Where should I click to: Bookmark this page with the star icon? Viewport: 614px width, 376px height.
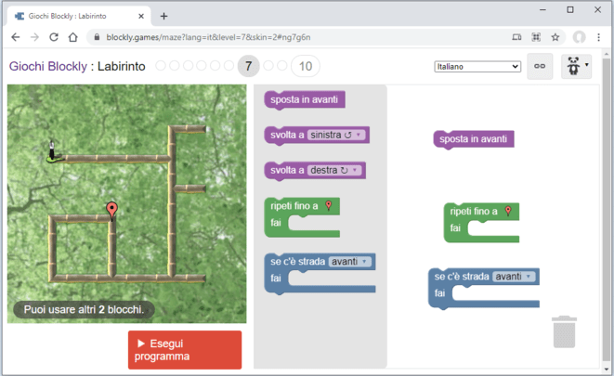tap(555, 37)
